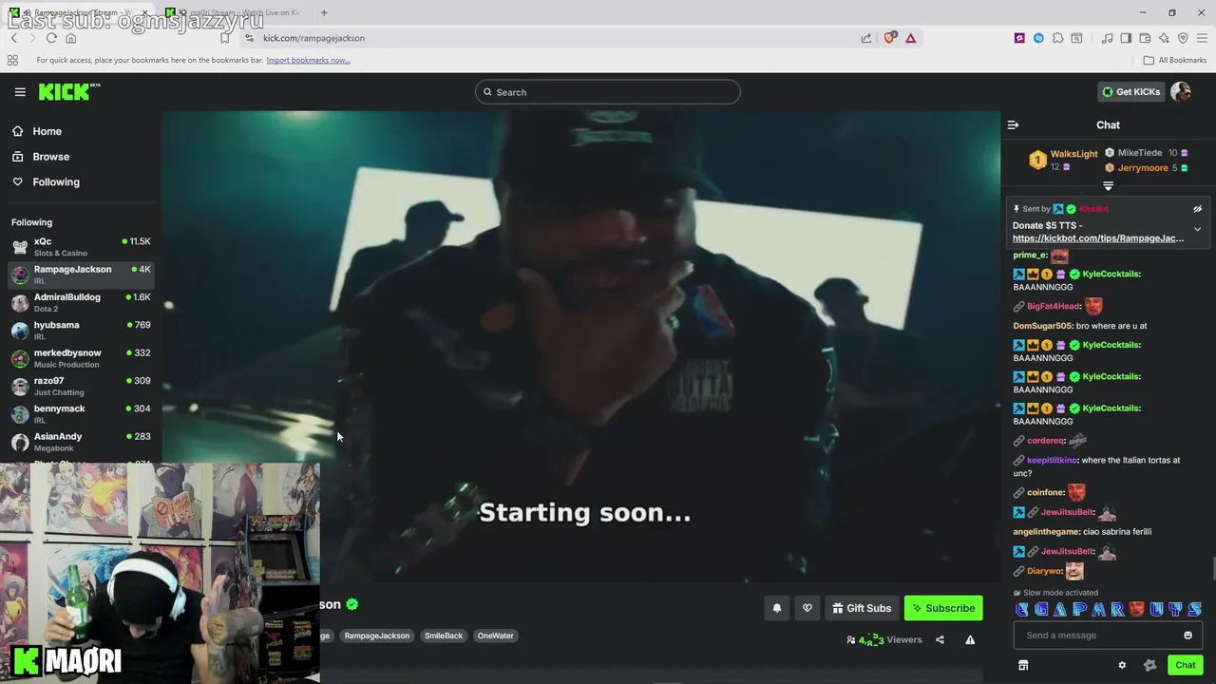
Task: Report the stream with warning icon
Action: 970,640
